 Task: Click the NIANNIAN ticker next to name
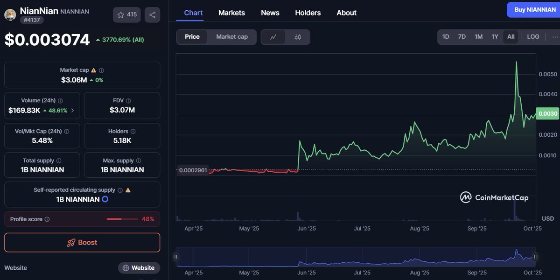point(75,11)
